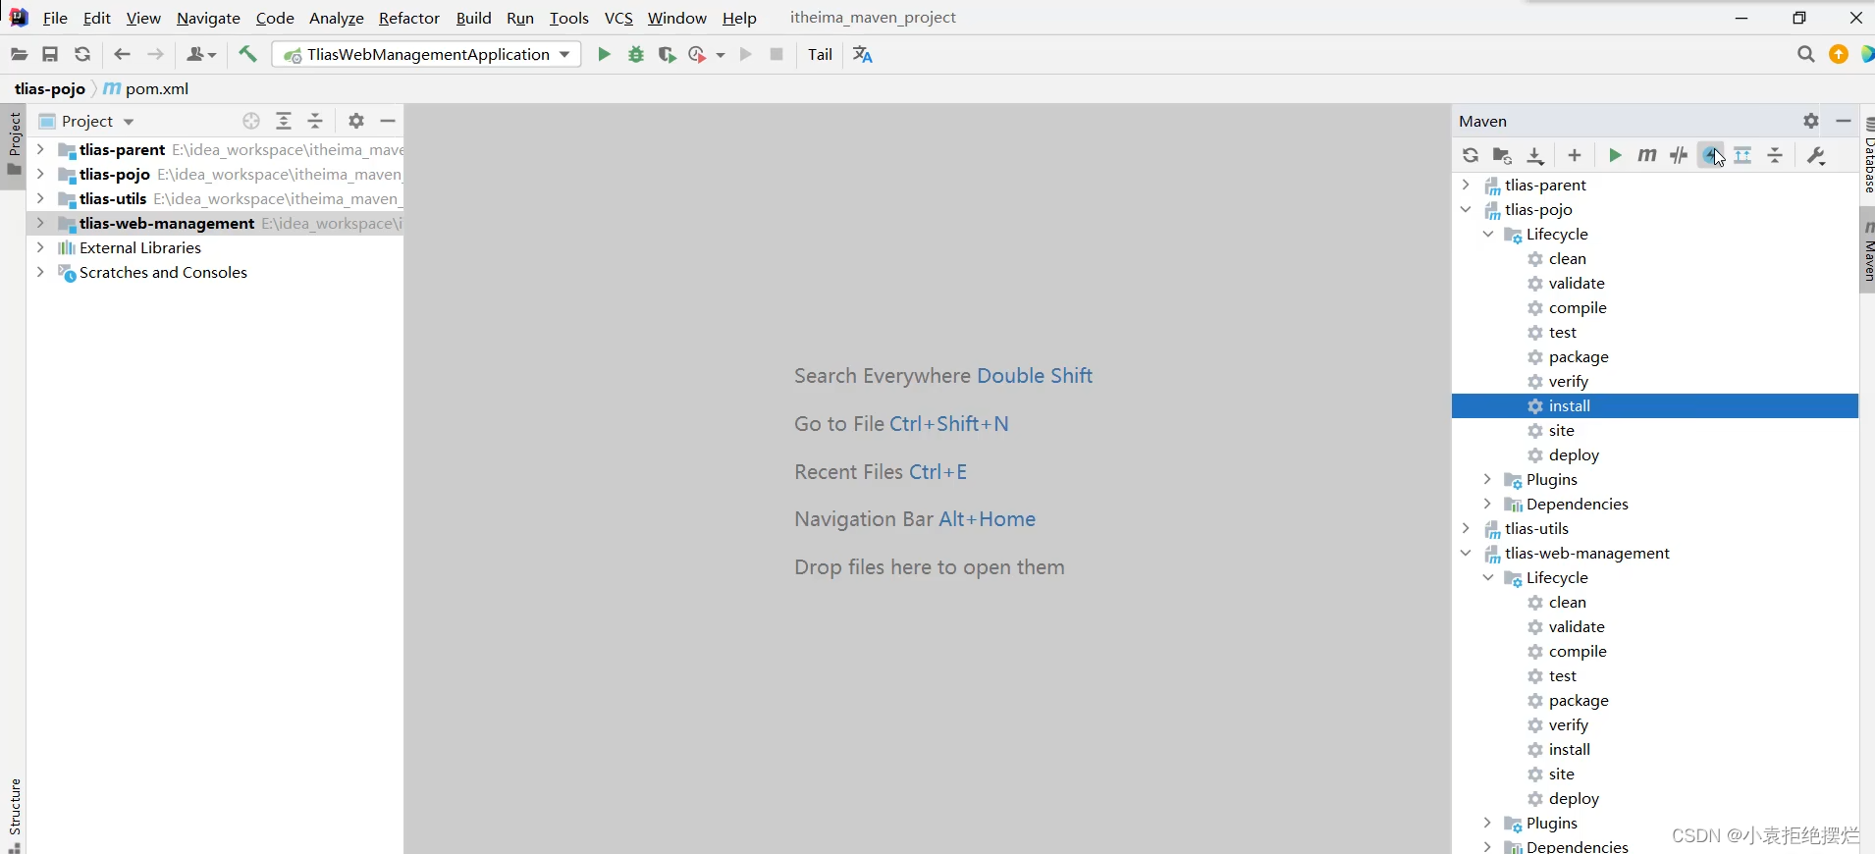This screenshot has height=854, width=1875.
Task: Open the Navigate menu
Action: pyautogui.click(x=208, y=18)
